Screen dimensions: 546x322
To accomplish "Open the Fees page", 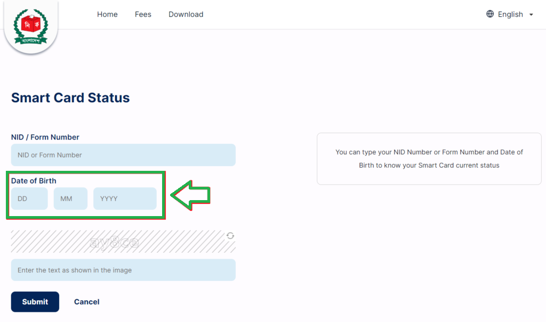I will tap(143, 14).
